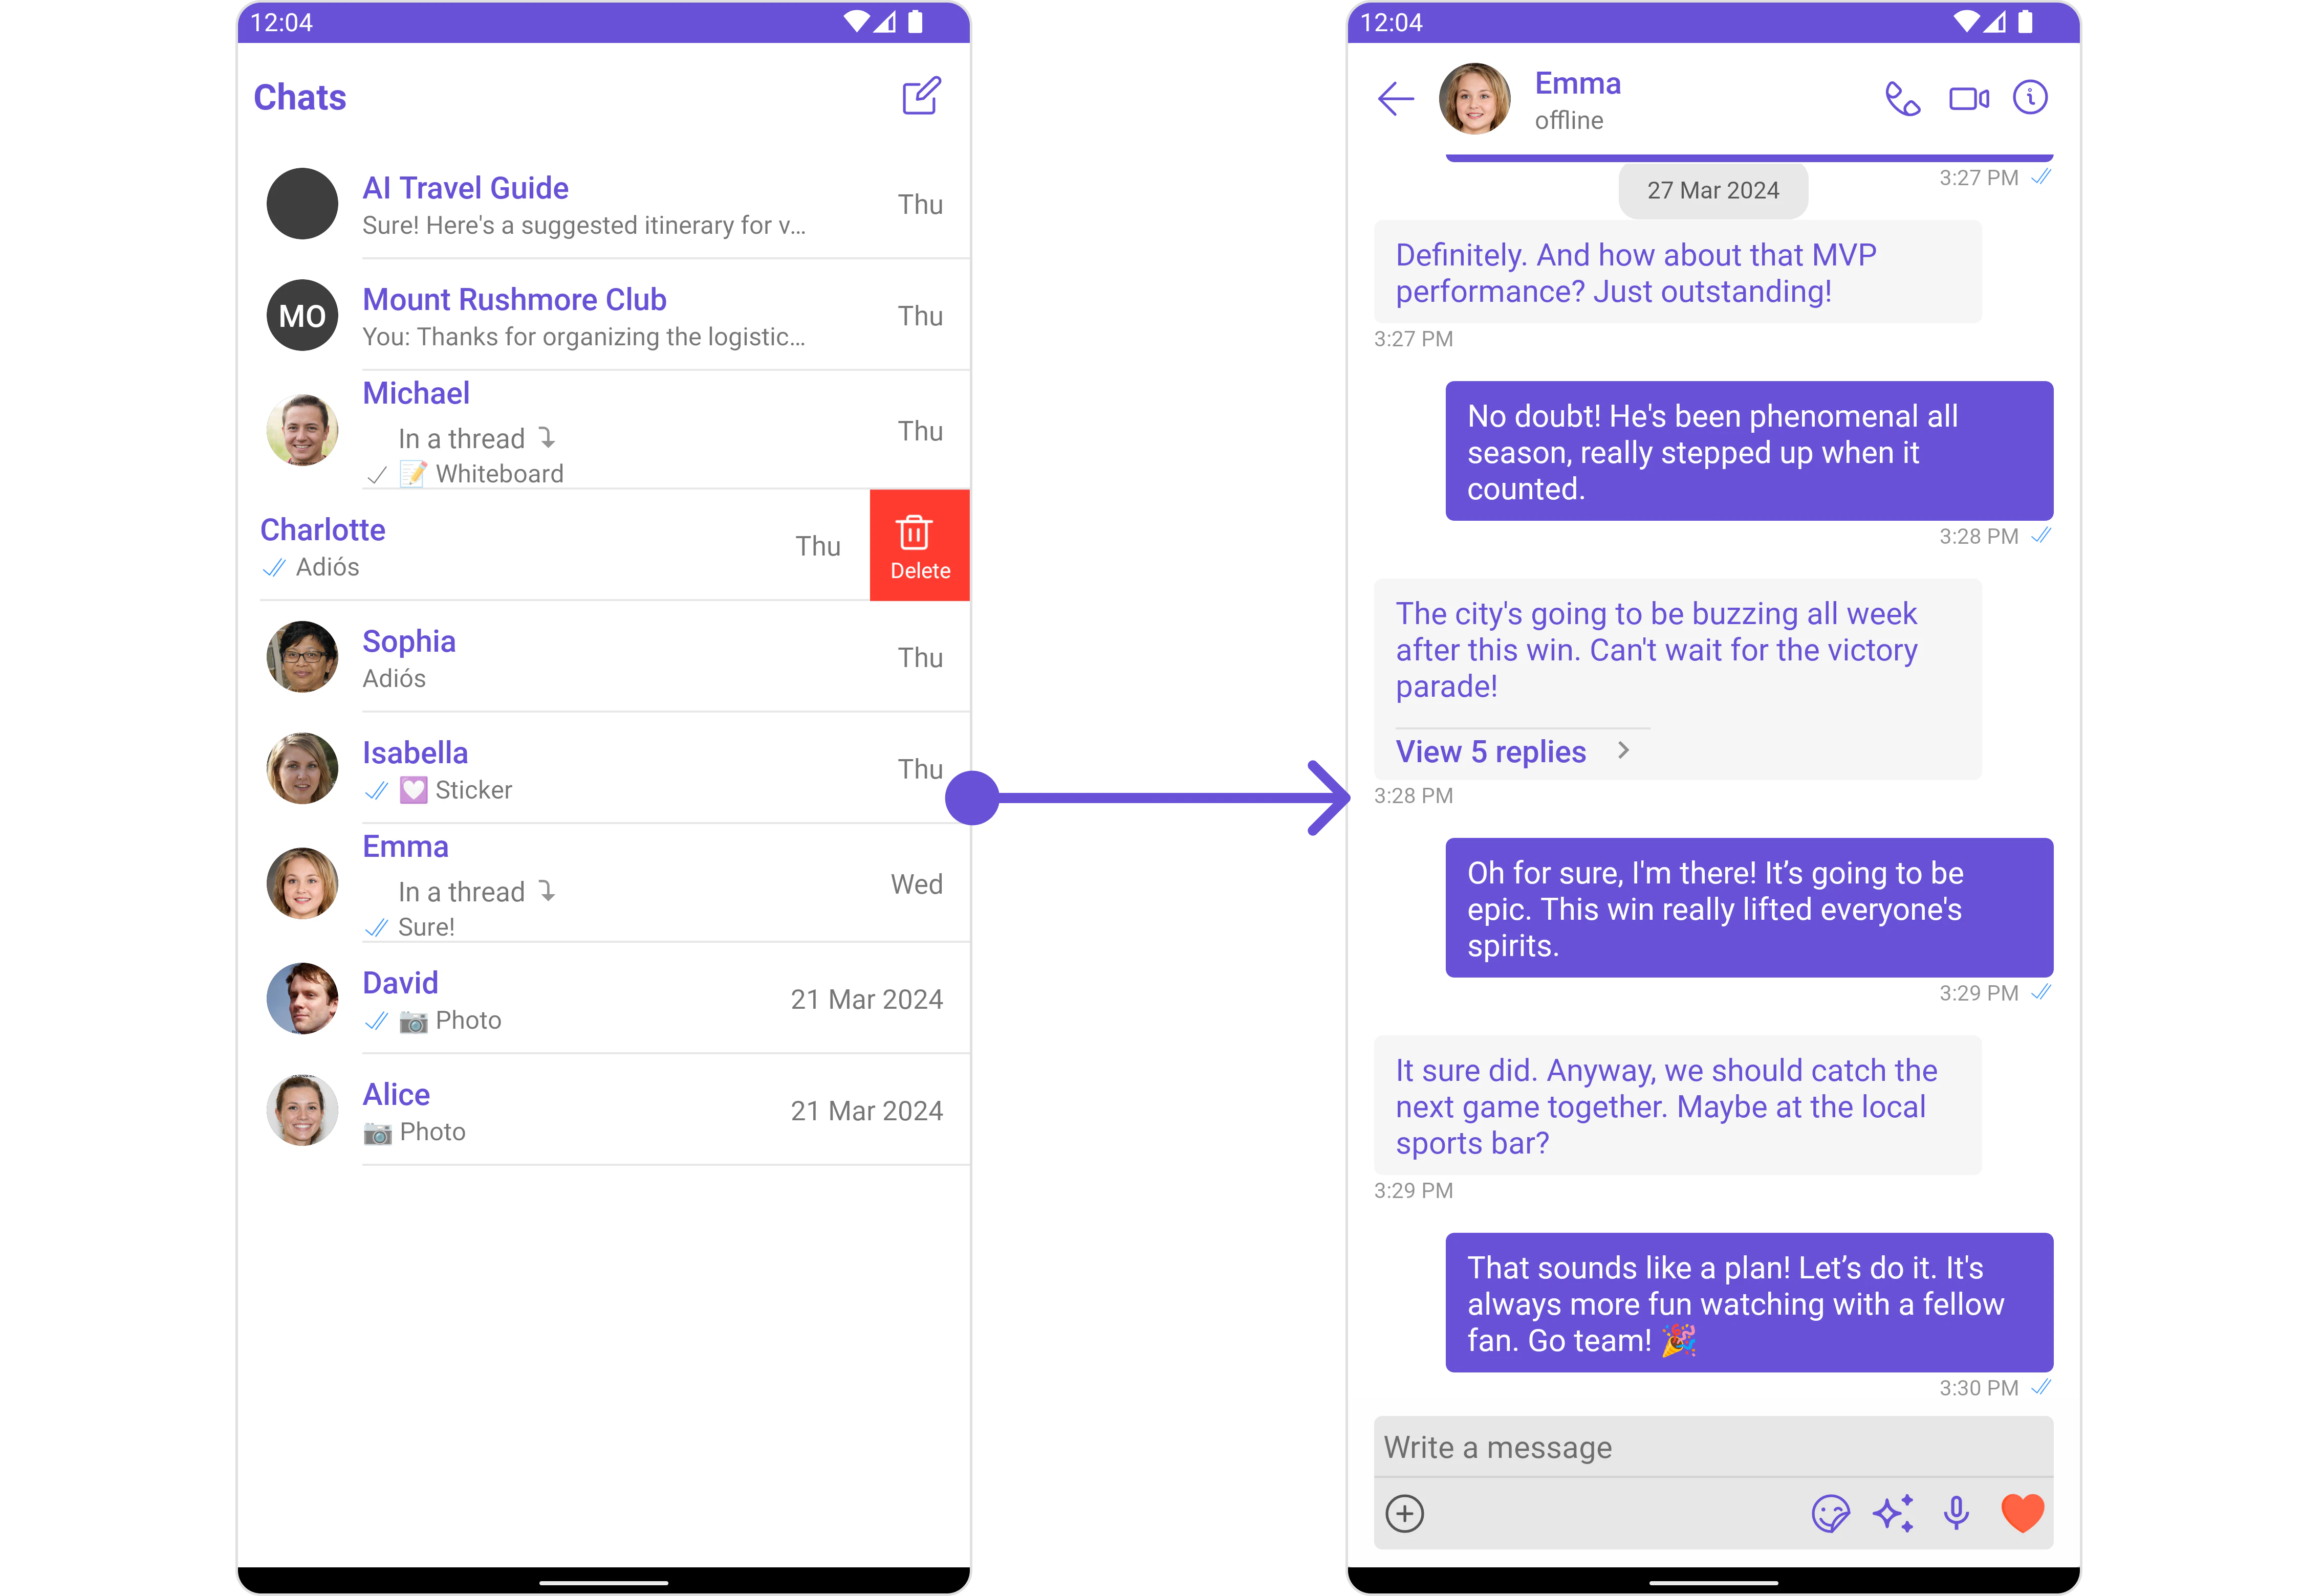This screenshot has height=1596, width=2302.
Task: Click chevron next to View 5 replies
Action: click(1624, 751)
